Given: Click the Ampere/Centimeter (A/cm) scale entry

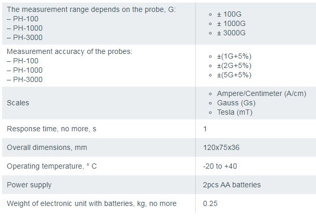Looking at the screenshot, I should [x=261, y=93].
